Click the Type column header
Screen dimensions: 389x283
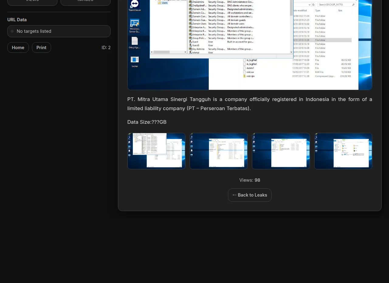coord(318,10)
